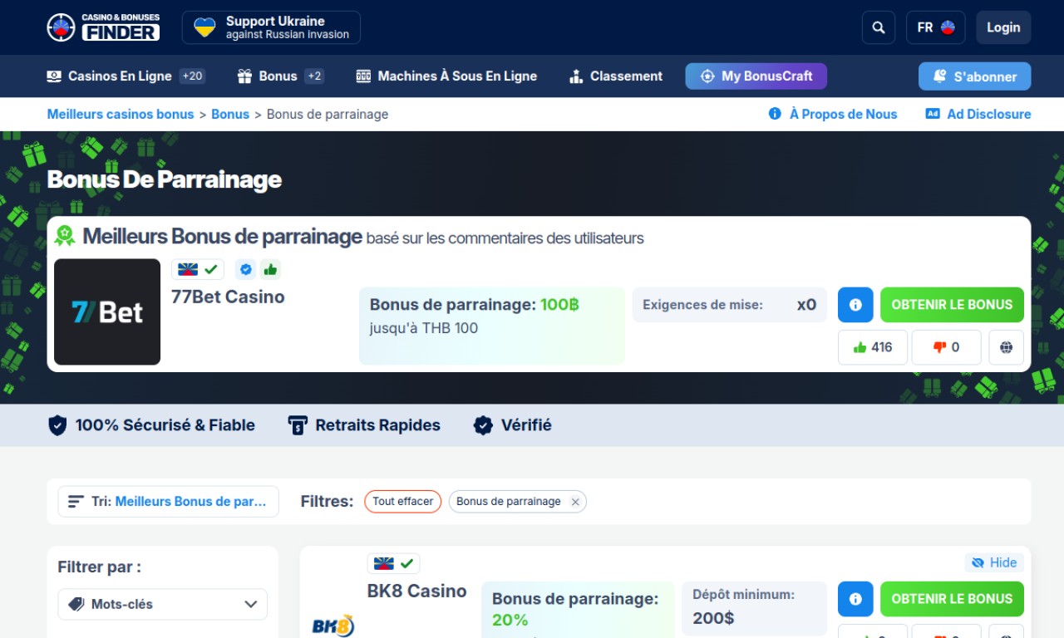Screen dimensions: 1064x638
Task: Open the Tri sort dropdown
Action: pyautogui.click(x=169, y=502)
